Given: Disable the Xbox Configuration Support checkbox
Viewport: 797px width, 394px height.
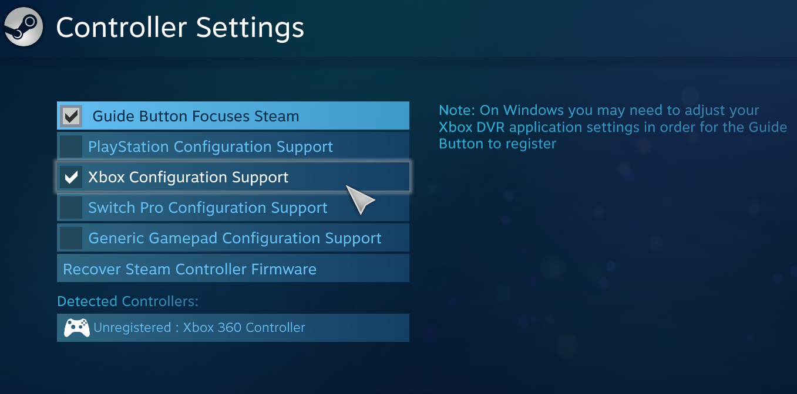Looking at the screenshot, I should tap(71, 177).
